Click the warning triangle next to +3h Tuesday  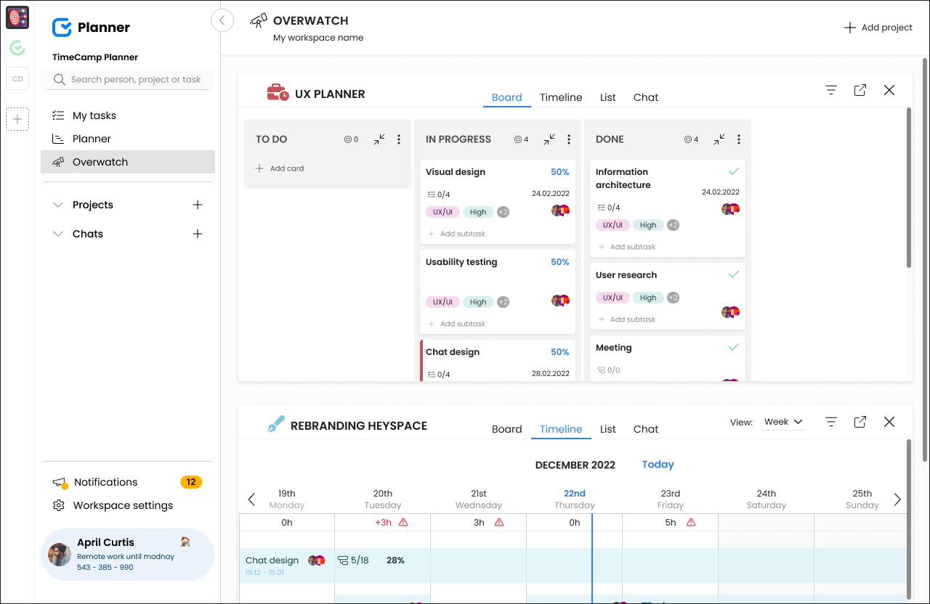[x=404, y=522]
